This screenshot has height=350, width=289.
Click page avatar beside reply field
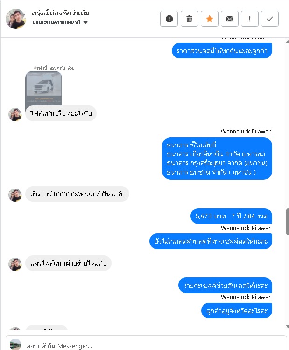click(x=15, y=345)
